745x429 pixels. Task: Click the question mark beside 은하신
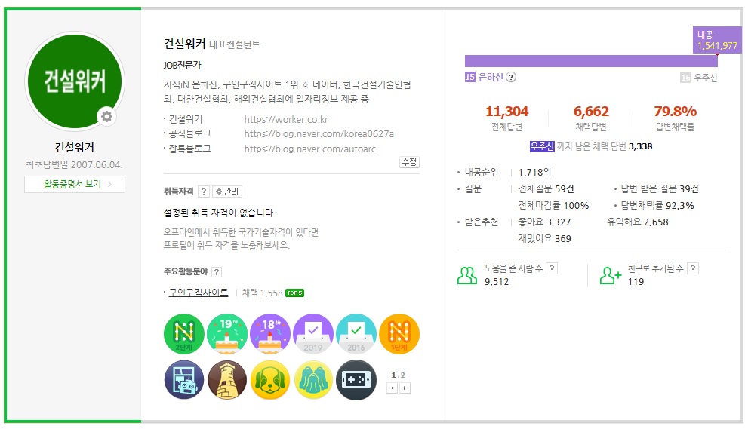(511, 77)
